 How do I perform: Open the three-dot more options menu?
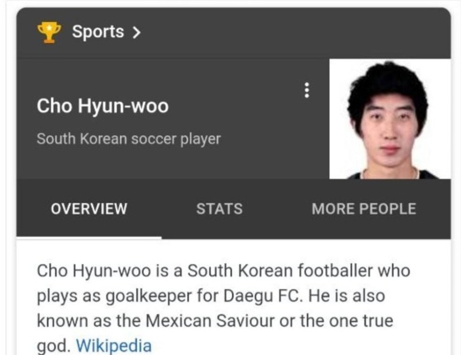tap(307, 90)
